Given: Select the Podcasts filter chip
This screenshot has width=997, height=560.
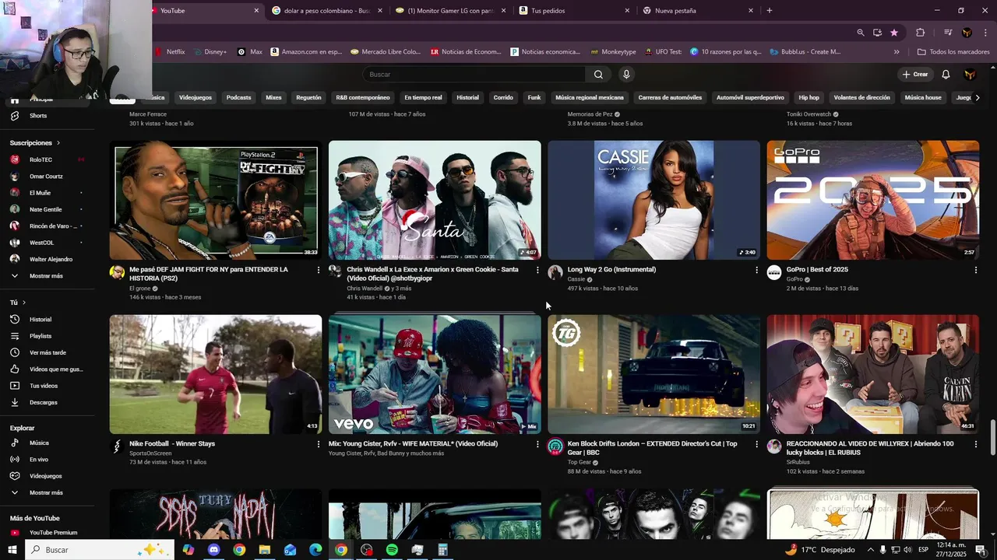Looking at the screenshot, I should [238, 98].
